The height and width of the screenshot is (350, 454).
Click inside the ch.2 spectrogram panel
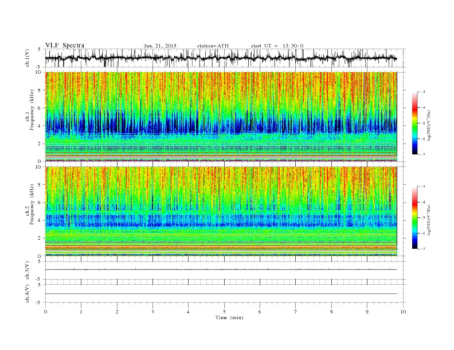[221, 212]
